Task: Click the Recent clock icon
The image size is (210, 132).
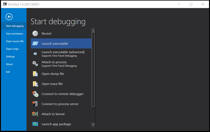Action: [35, 33]
